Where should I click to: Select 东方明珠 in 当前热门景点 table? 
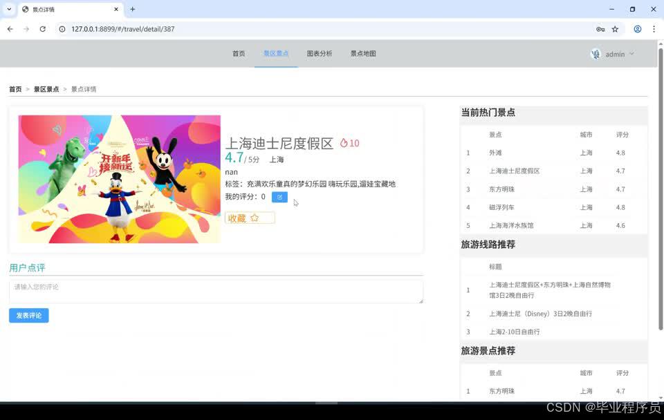[502, 189]
